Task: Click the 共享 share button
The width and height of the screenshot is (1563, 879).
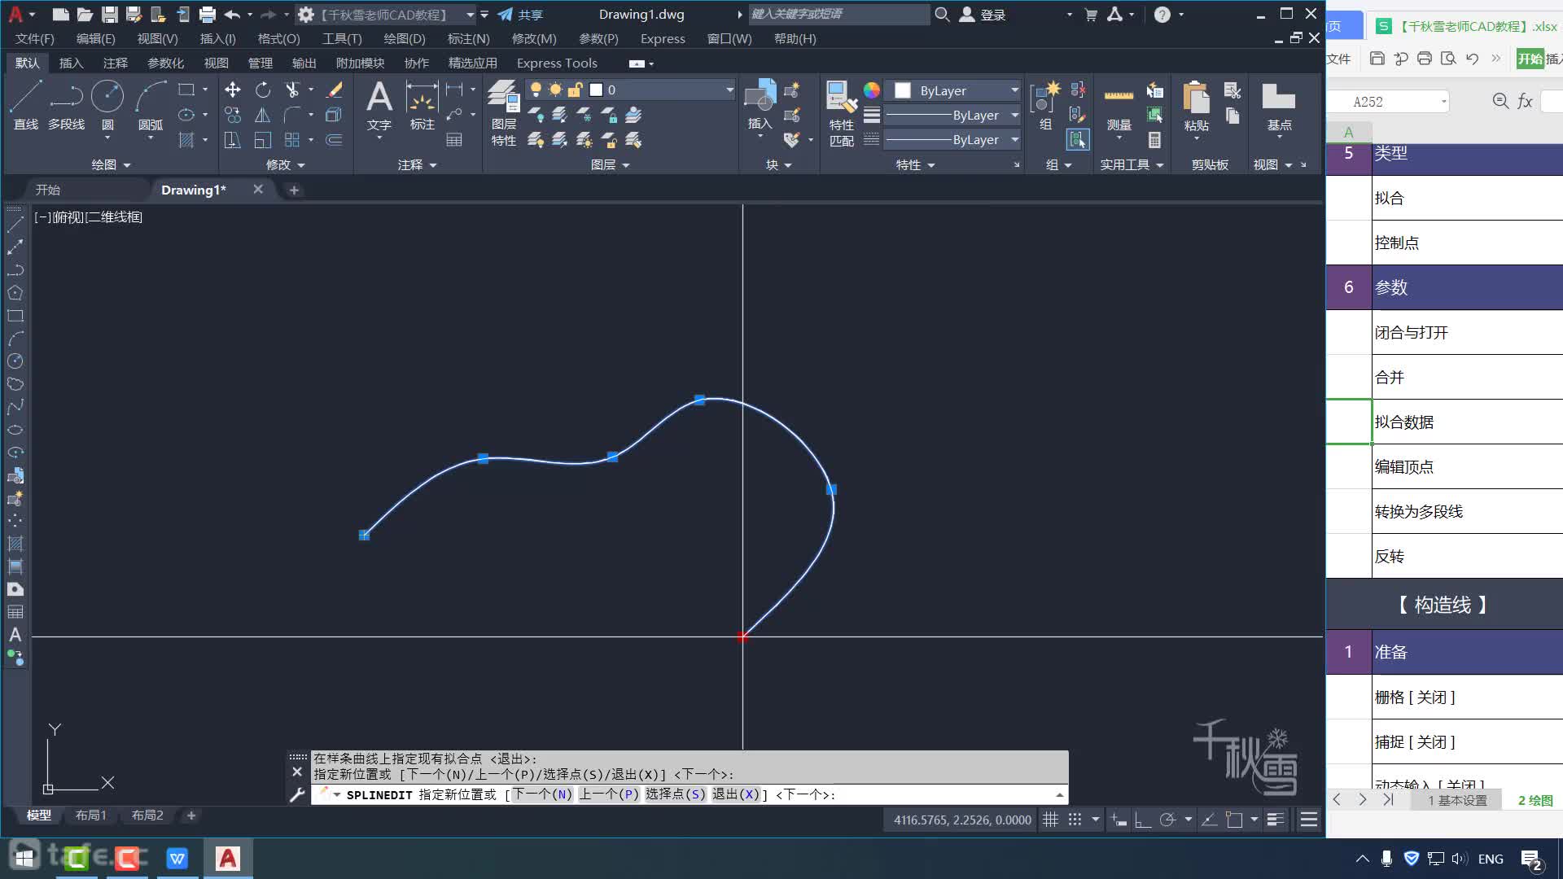Action: 520,15
